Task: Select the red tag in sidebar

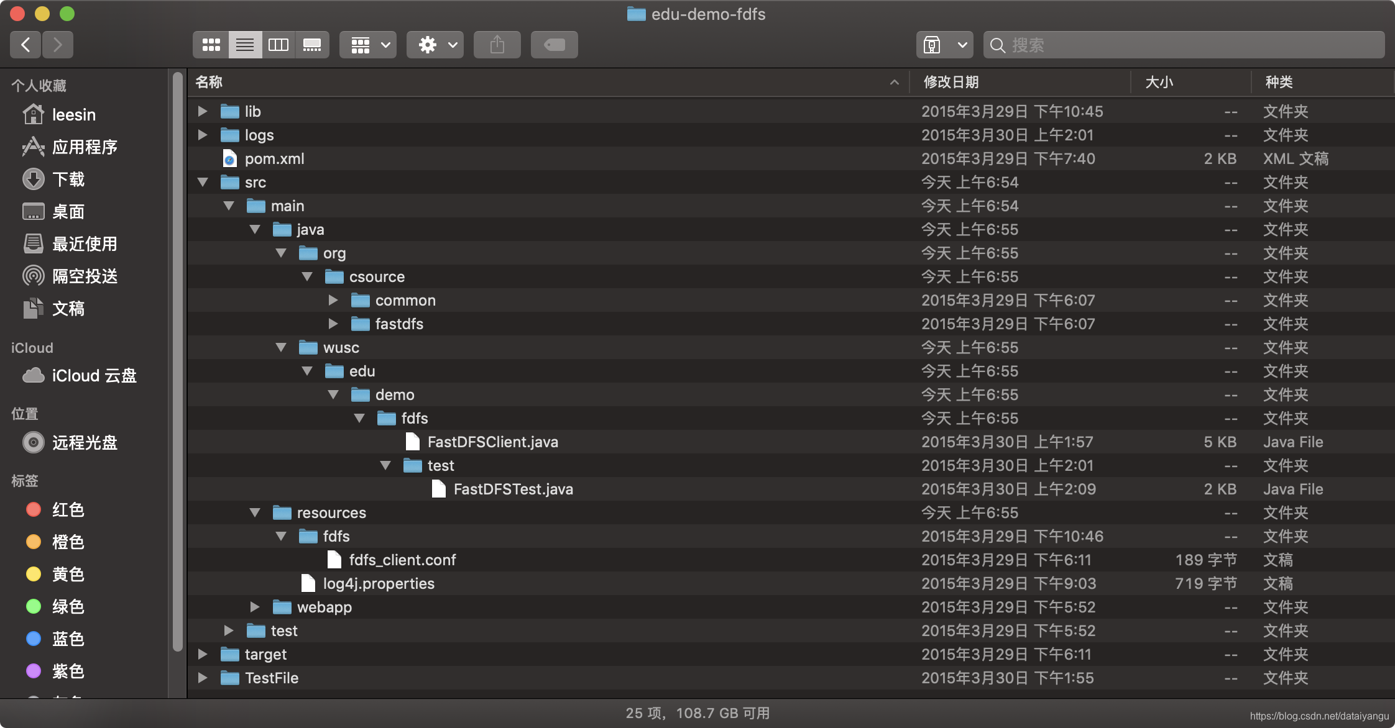Action: [x=67, y=510]
